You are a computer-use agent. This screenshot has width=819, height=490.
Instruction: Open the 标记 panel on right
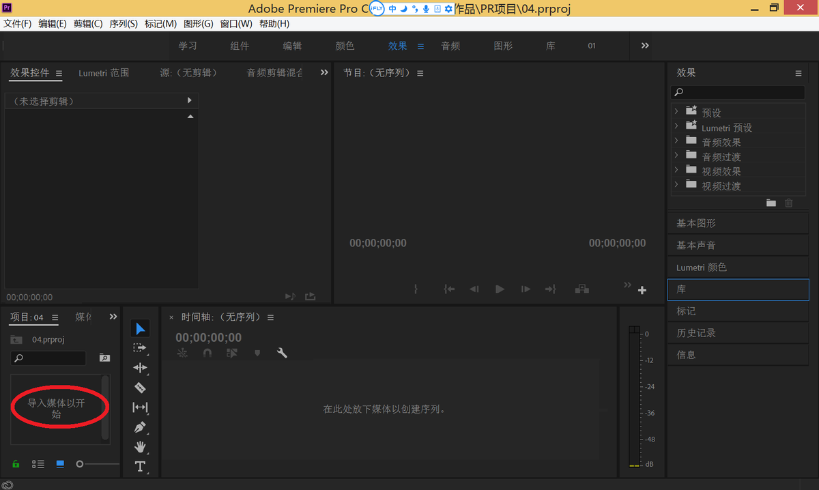(x=738, y=311)
